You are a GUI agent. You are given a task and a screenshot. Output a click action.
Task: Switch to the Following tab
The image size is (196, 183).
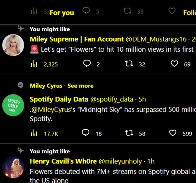(x=189, y=13)
